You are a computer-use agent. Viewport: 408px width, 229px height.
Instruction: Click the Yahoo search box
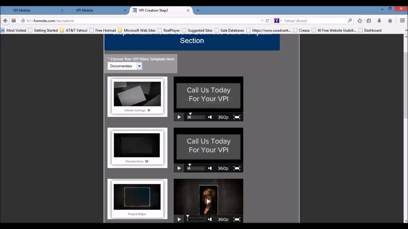point(314,21)
